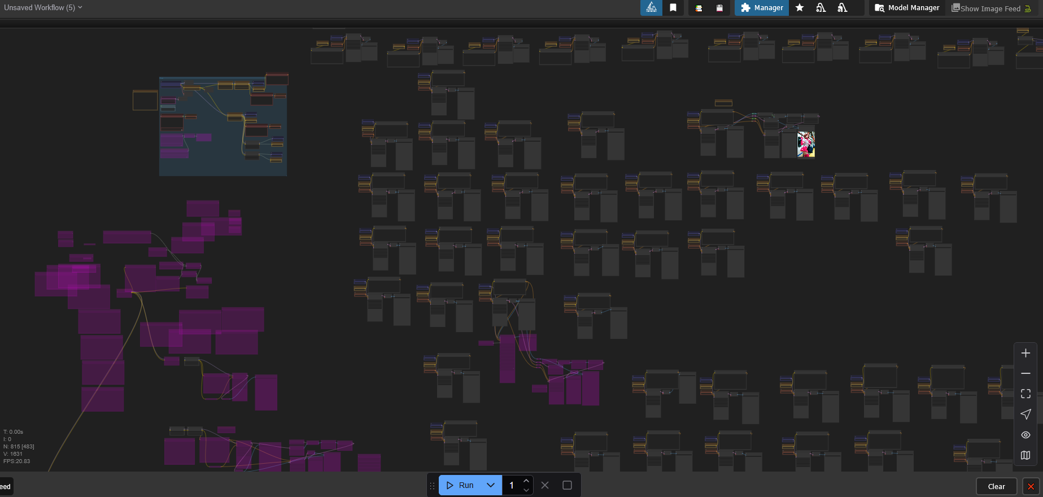Toggle the minimap icon

coord(1026,455)
